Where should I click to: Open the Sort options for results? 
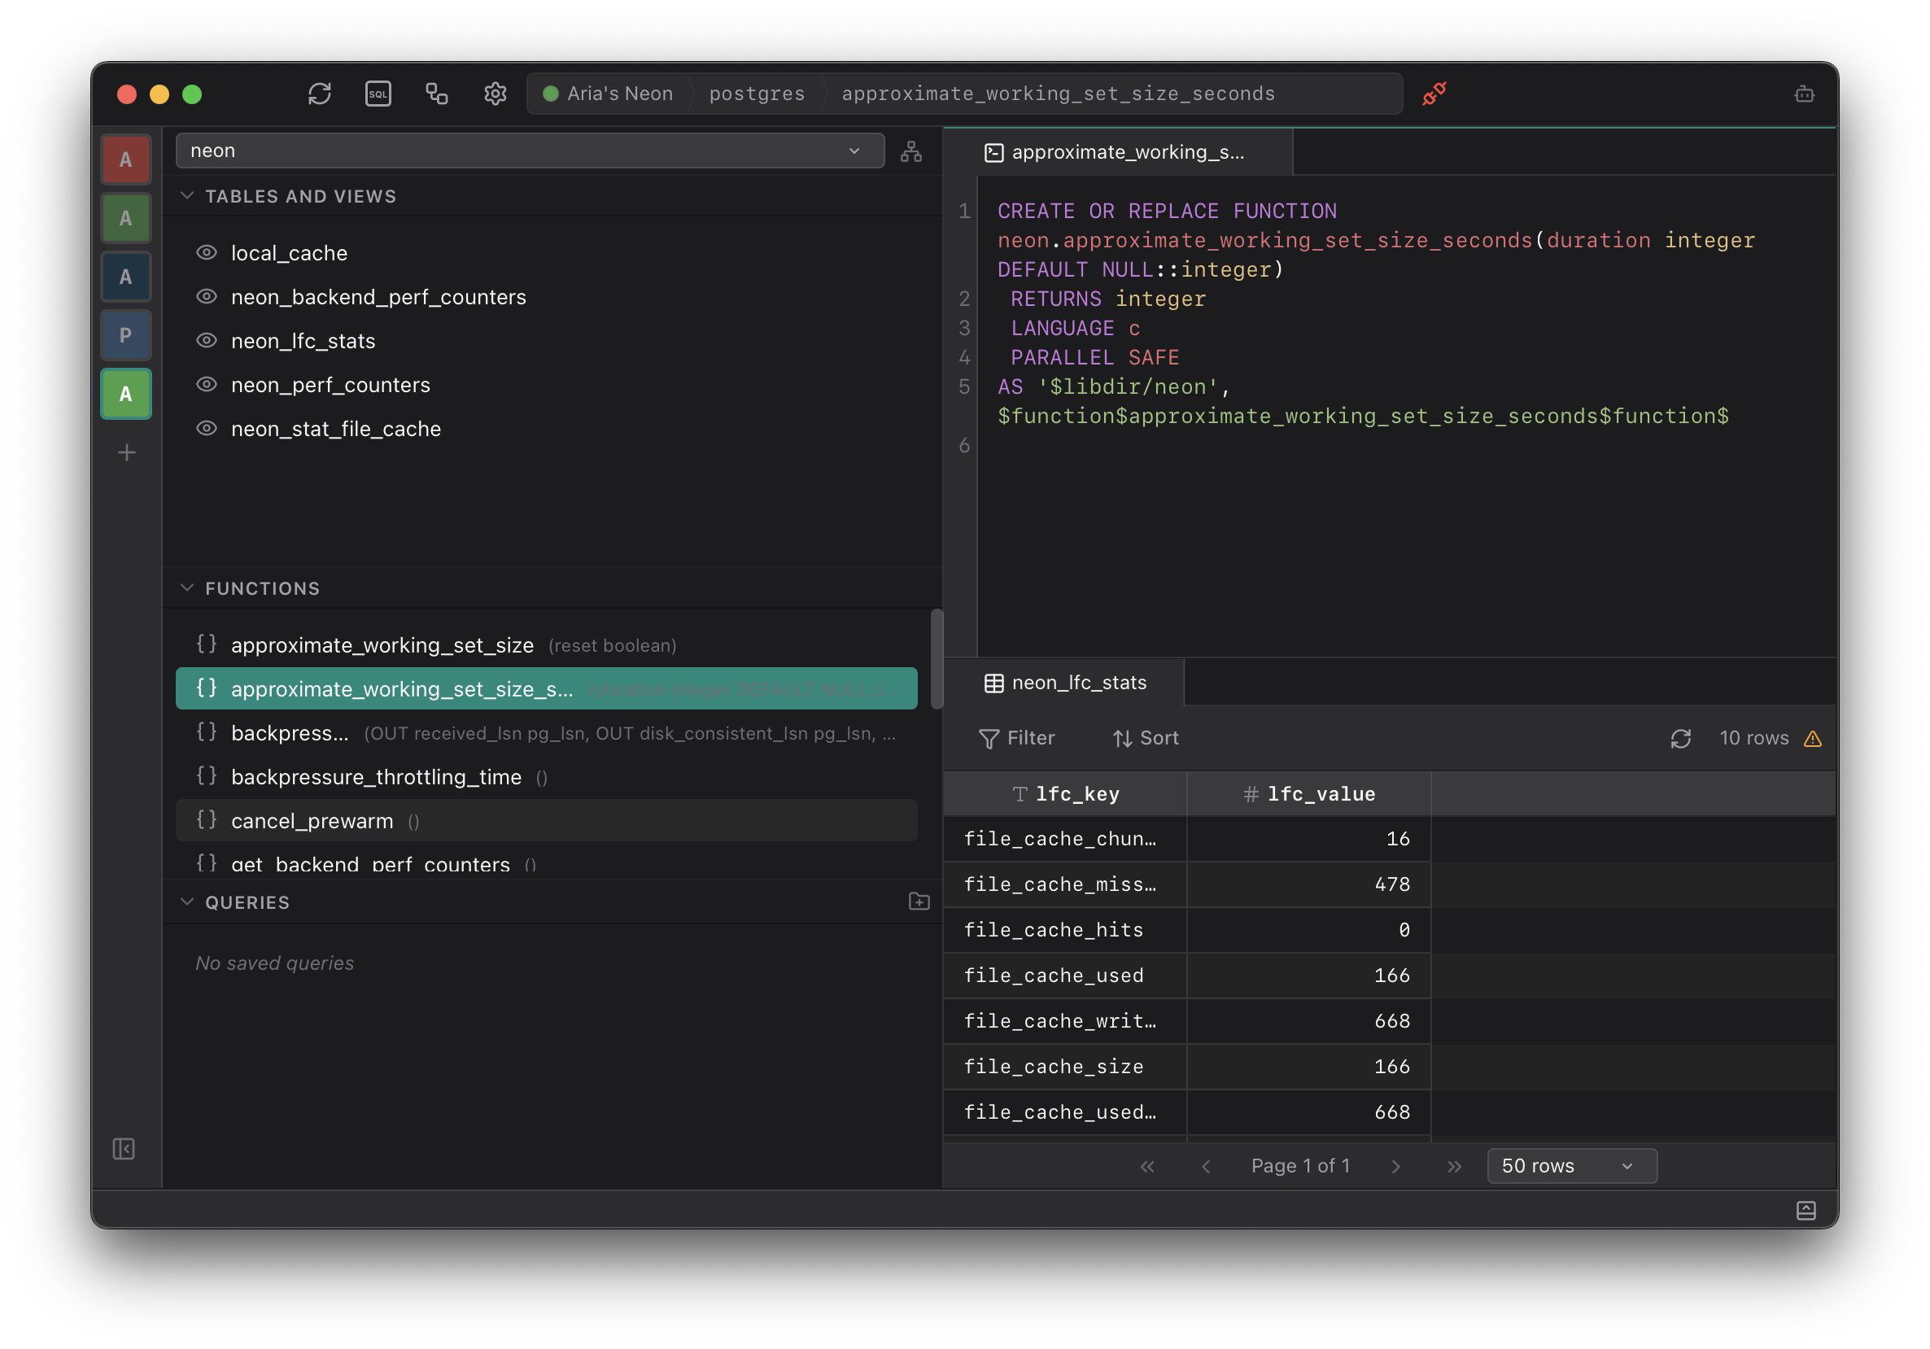tap(1144, 738)
